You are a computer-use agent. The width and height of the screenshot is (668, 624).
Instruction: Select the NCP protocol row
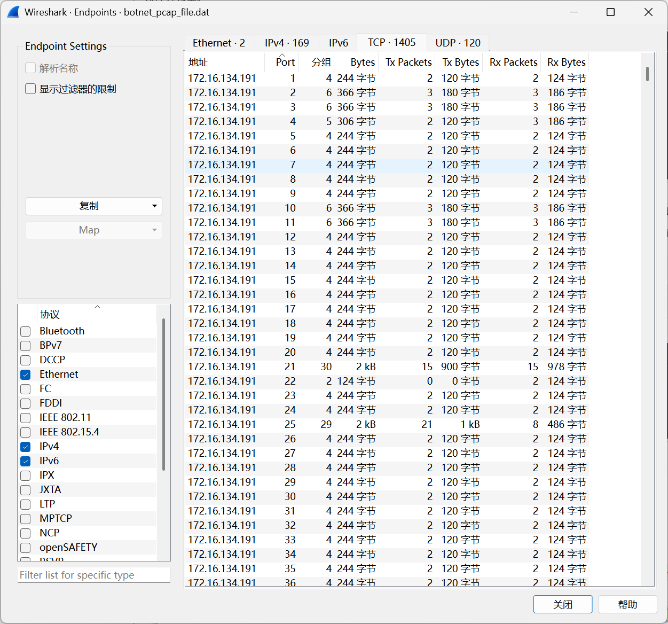(x=88, y=533)
